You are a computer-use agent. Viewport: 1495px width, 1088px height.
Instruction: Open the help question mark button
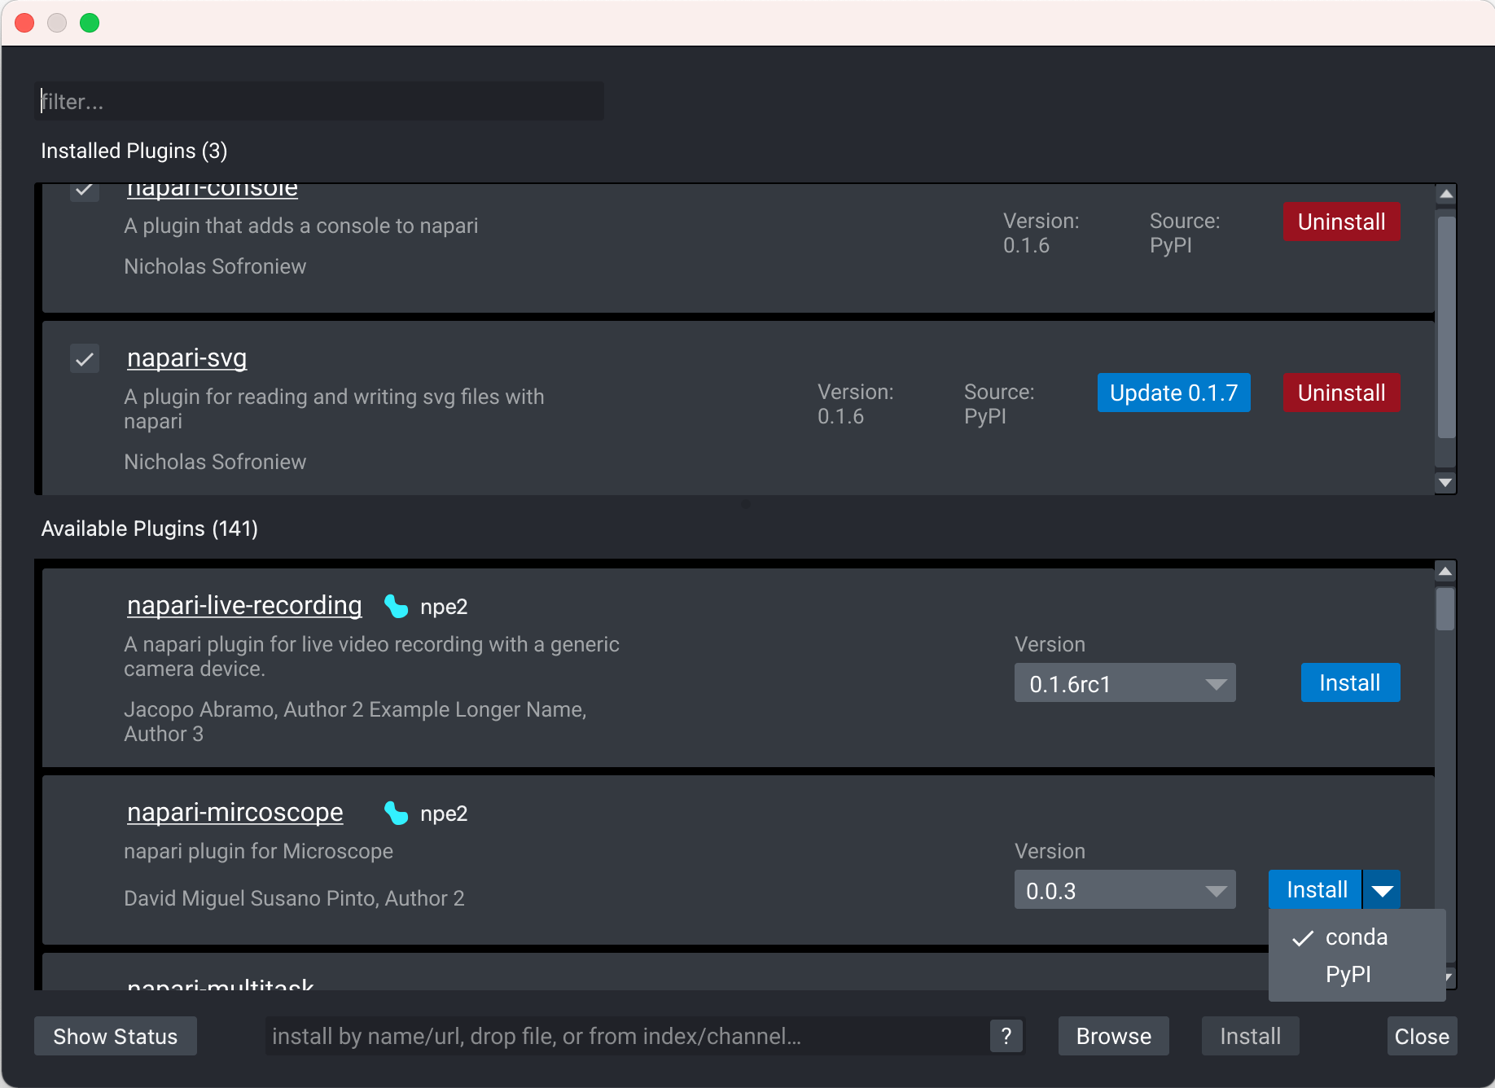click(1006, 1036)
